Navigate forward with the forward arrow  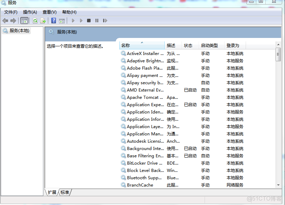pos(14,21)
